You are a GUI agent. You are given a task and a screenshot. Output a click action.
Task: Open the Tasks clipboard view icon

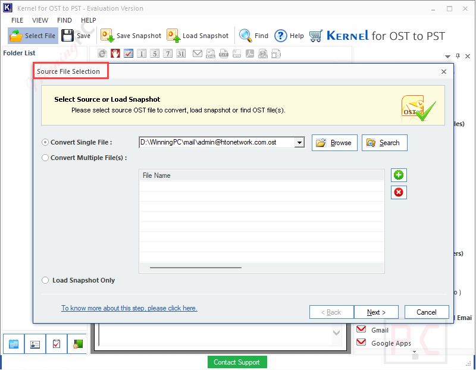pyautogui.click(x=57, y=344)
